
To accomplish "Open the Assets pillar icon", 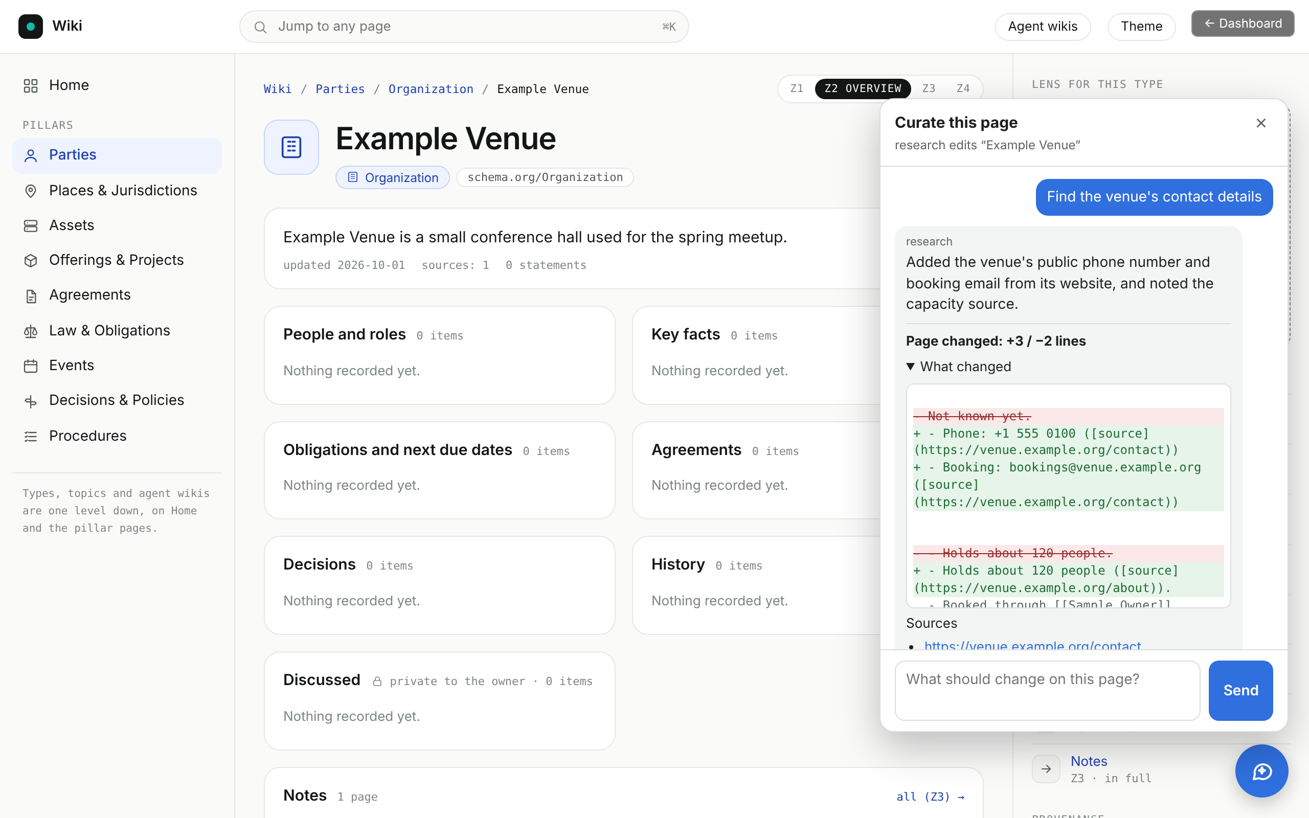I will coord(31,225).
